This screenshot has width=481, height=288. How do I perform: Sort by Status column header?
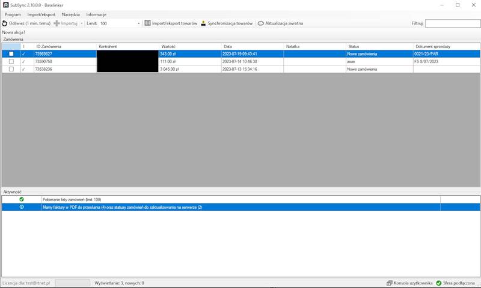coord(379,47)
